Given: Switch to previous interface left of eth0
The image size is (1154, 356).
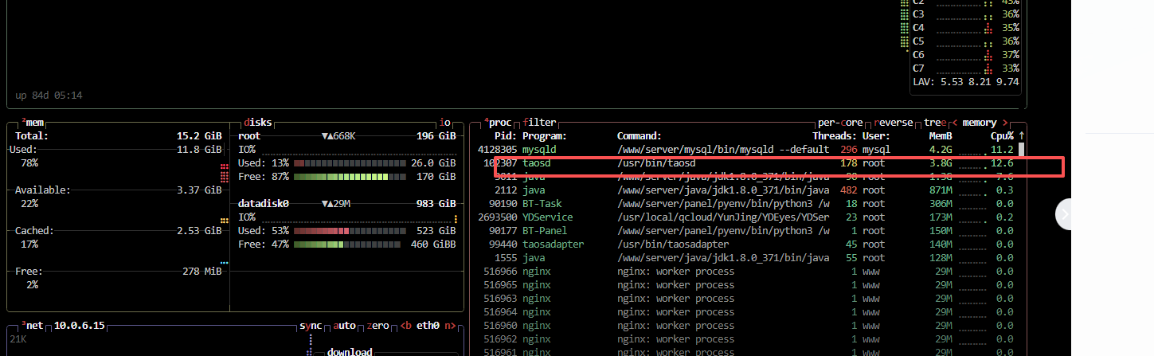Looking at the screenshot, I should pos(406,326).
